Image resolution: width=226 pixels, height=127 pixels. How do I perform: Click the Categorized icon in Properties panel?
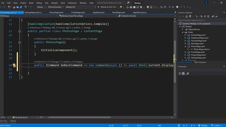tap(180, 74)
